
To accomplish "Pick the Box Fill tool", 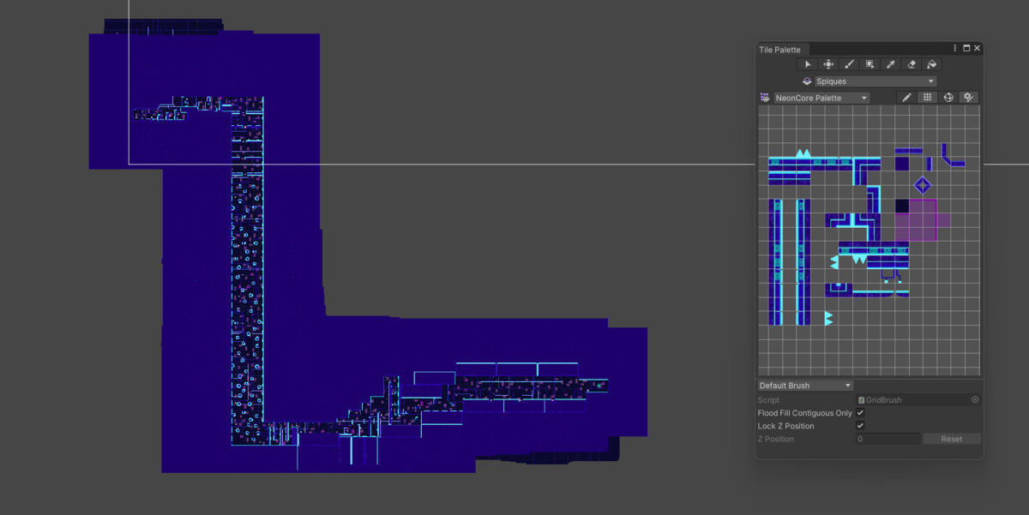I will [x=870, y=64].
